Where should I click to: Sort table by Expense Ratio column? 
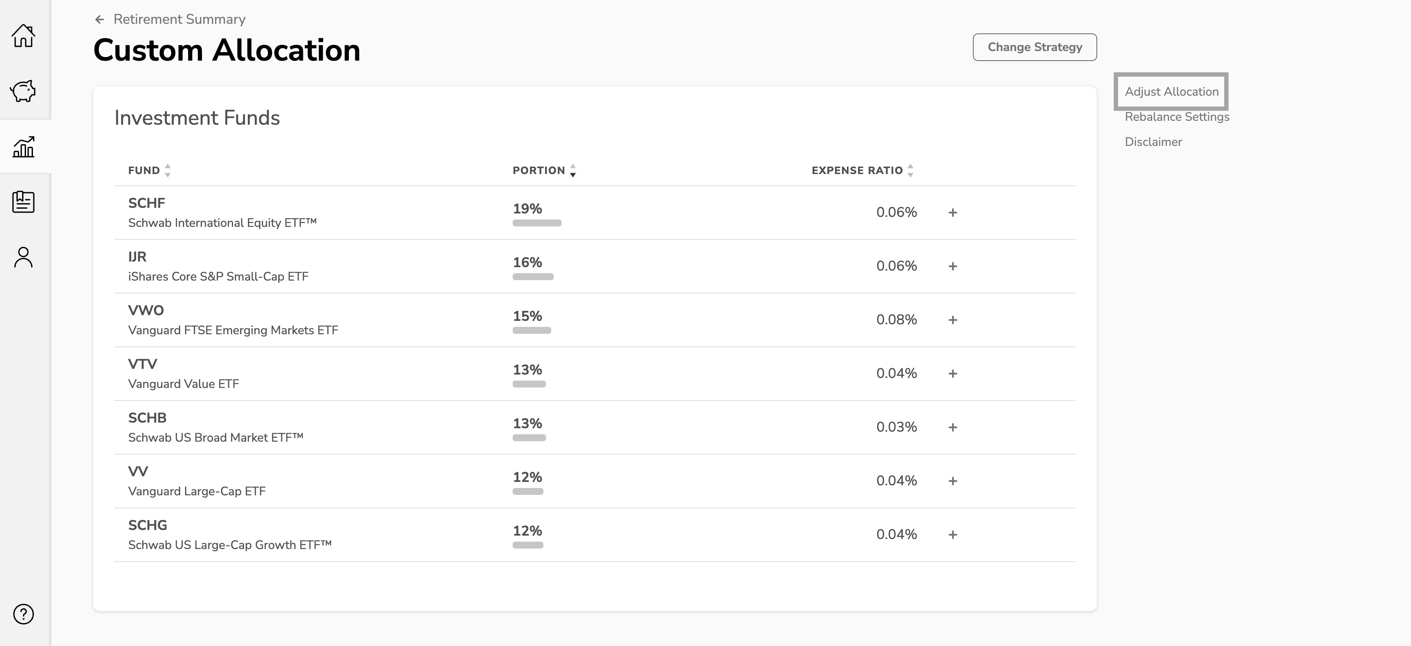[x=863, y=170]
